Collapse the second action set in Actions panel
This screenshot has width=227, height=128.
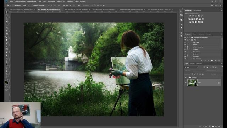coord(190,40)
